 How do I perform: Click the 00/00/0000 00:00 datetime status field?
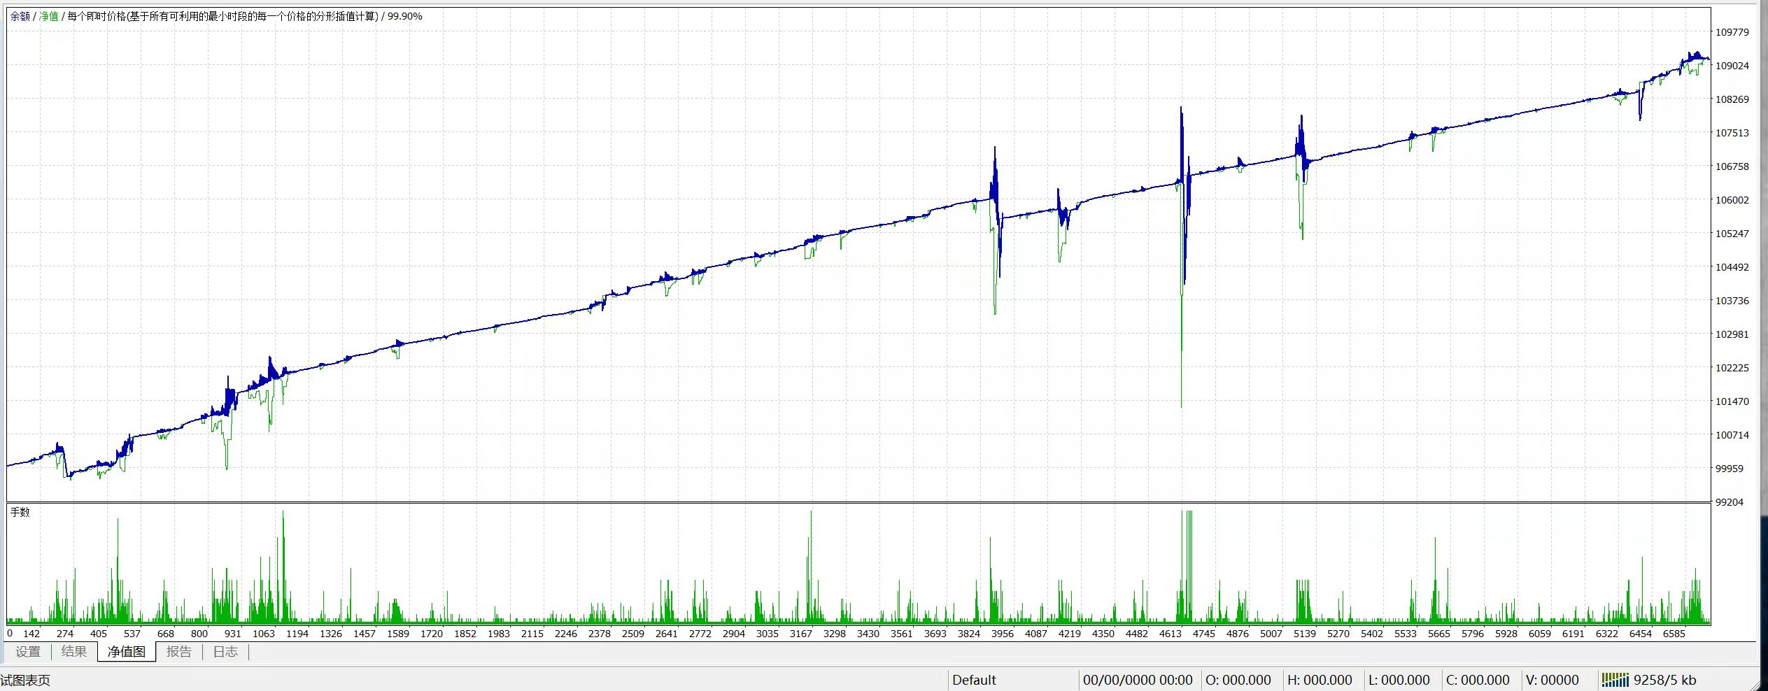coord(1138,680)
